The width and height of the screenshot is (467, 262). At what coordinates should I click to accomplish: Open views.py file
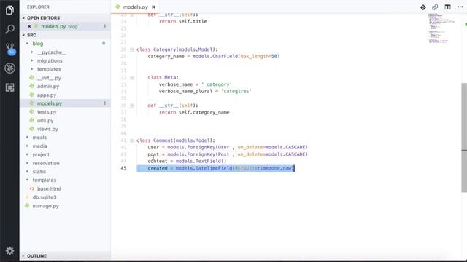(47, 129)
